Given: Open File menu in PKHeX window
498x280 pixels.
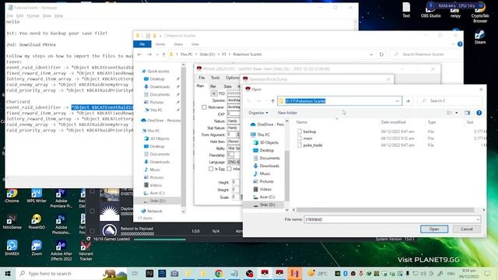Looking at the screenshot, I should [x=202, y=78].
